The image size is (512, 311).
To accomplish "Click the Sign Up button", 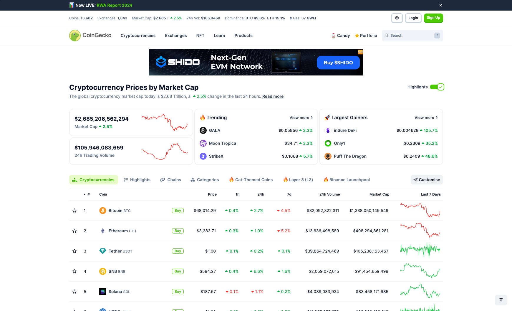I will (x=433, y=18).
